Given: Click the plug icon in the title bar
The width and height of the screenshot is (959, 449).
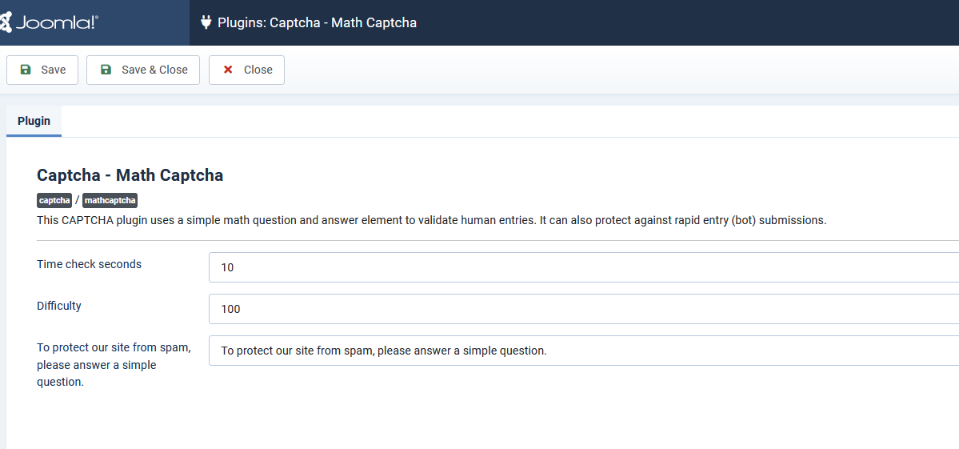Looking at the screenshot, I should pos(206,22).
